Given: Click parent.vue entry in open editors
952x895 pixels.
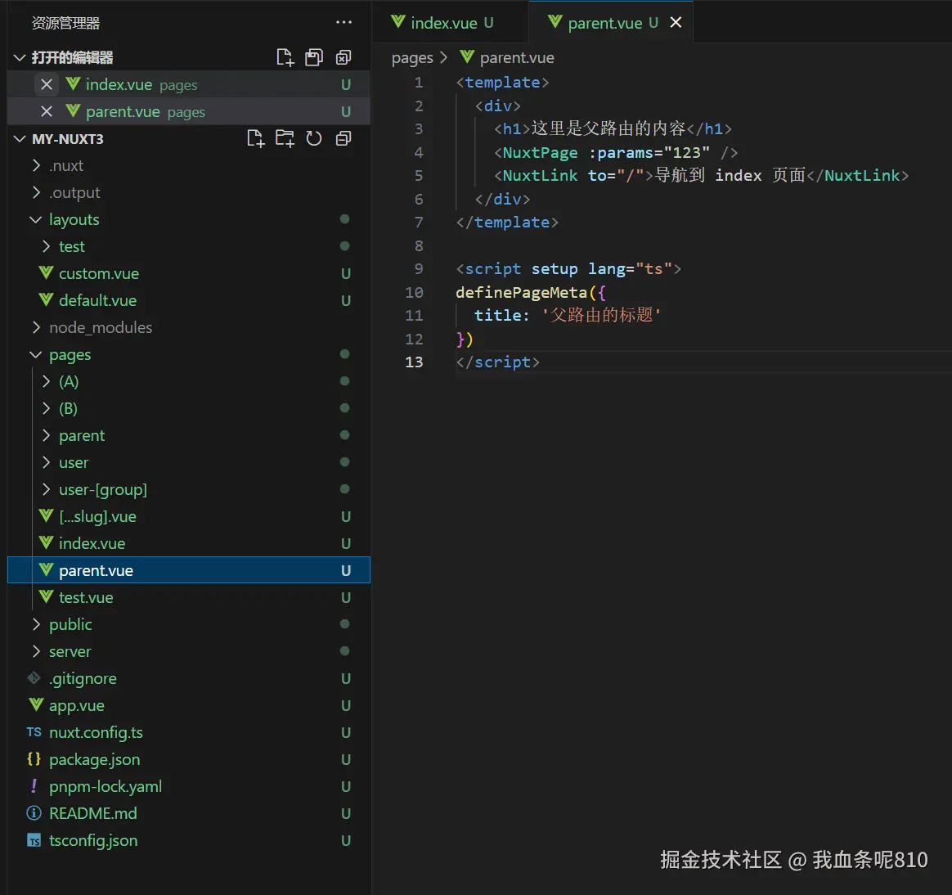Looking at the screenshot, I should pyautogui.click(x=189, y=112).
